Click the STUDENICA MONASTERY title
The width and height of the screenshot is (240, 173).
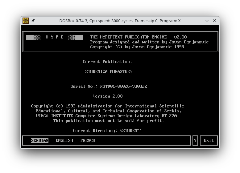click(x=109, y=71)
